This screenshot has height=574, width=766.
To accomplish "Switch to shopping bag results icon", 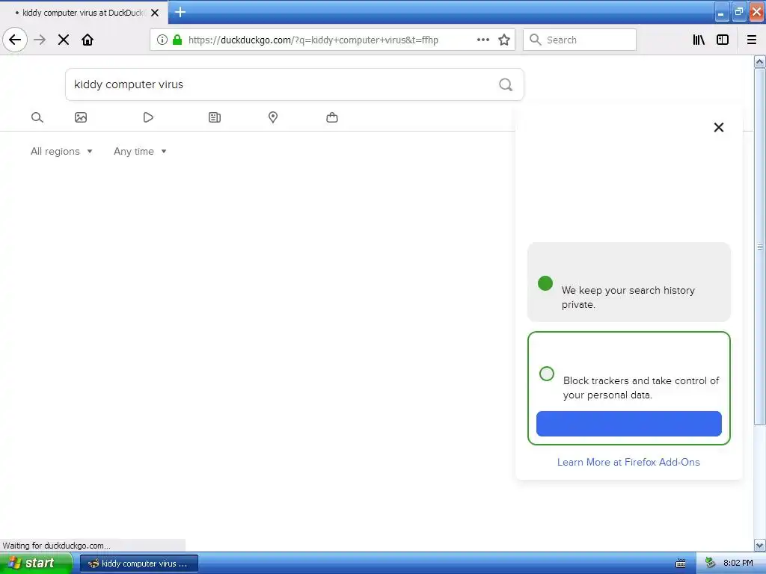I will pos(332,117).
